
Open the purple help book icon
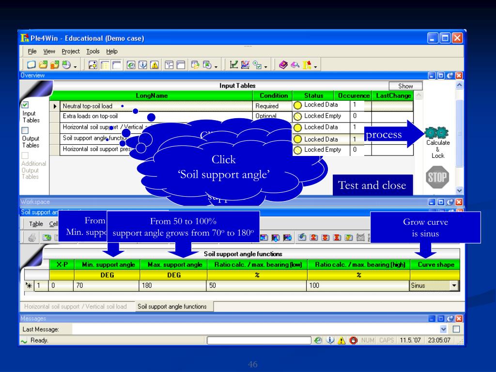(283, 64)
